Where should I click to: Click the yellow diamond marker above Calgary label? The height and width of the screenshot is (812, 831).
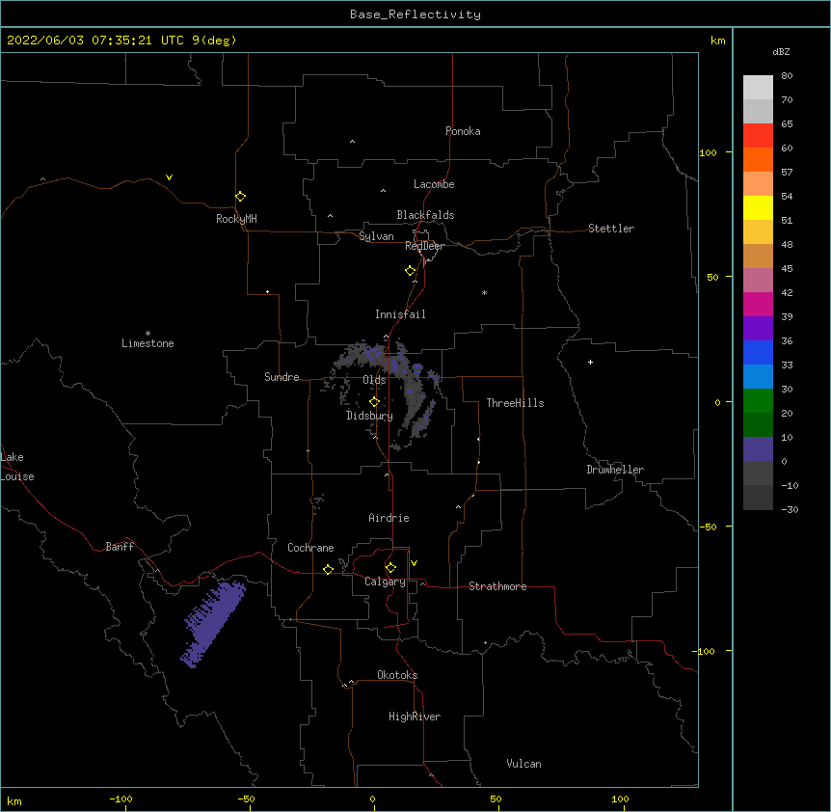(x=390, y=568)
